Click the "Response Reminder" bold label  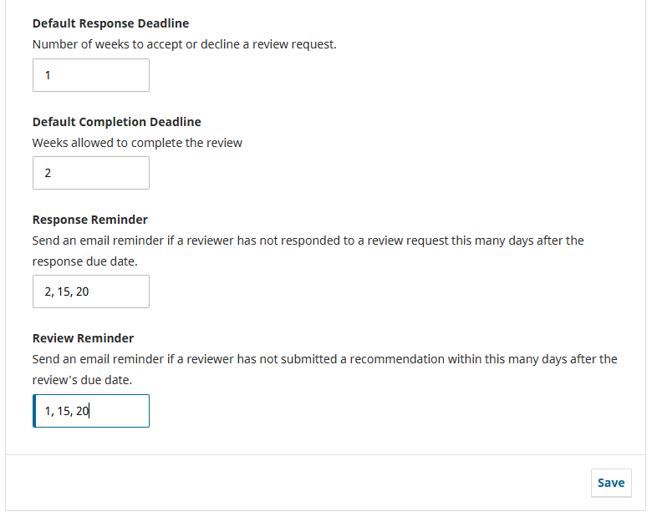tap(89, 220)
